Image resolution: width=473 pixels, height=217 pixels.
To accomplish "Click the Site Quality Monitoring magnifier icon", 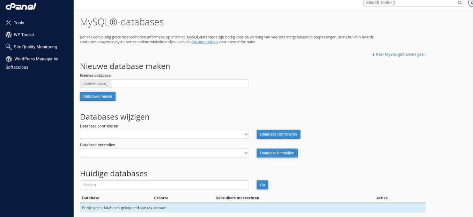I will click(9, 47).
